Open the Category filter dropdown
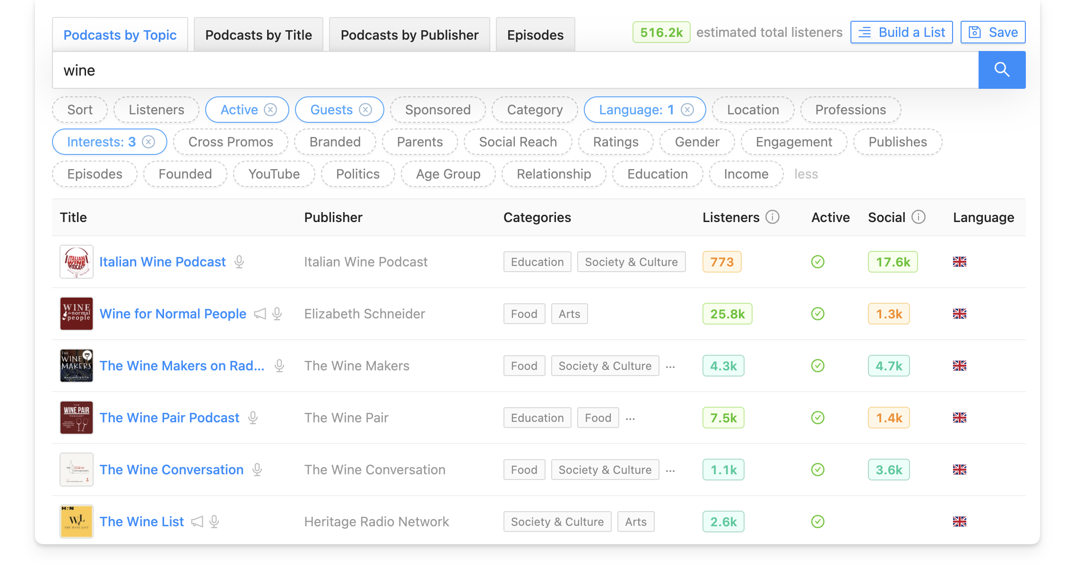The width and height of the screenshot is (1075, 565). coord(535,110)
